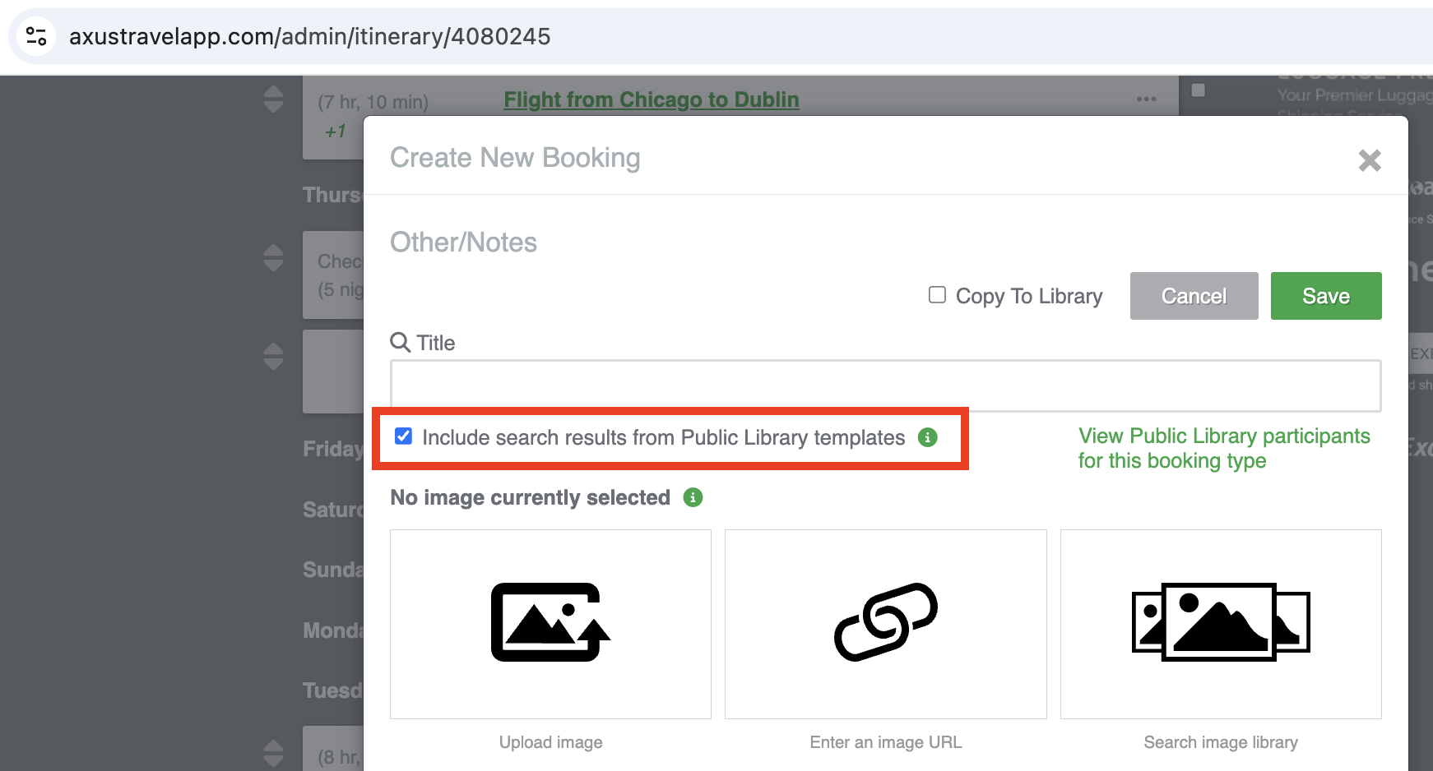Open View Public Library participants link

(1223, 448)
